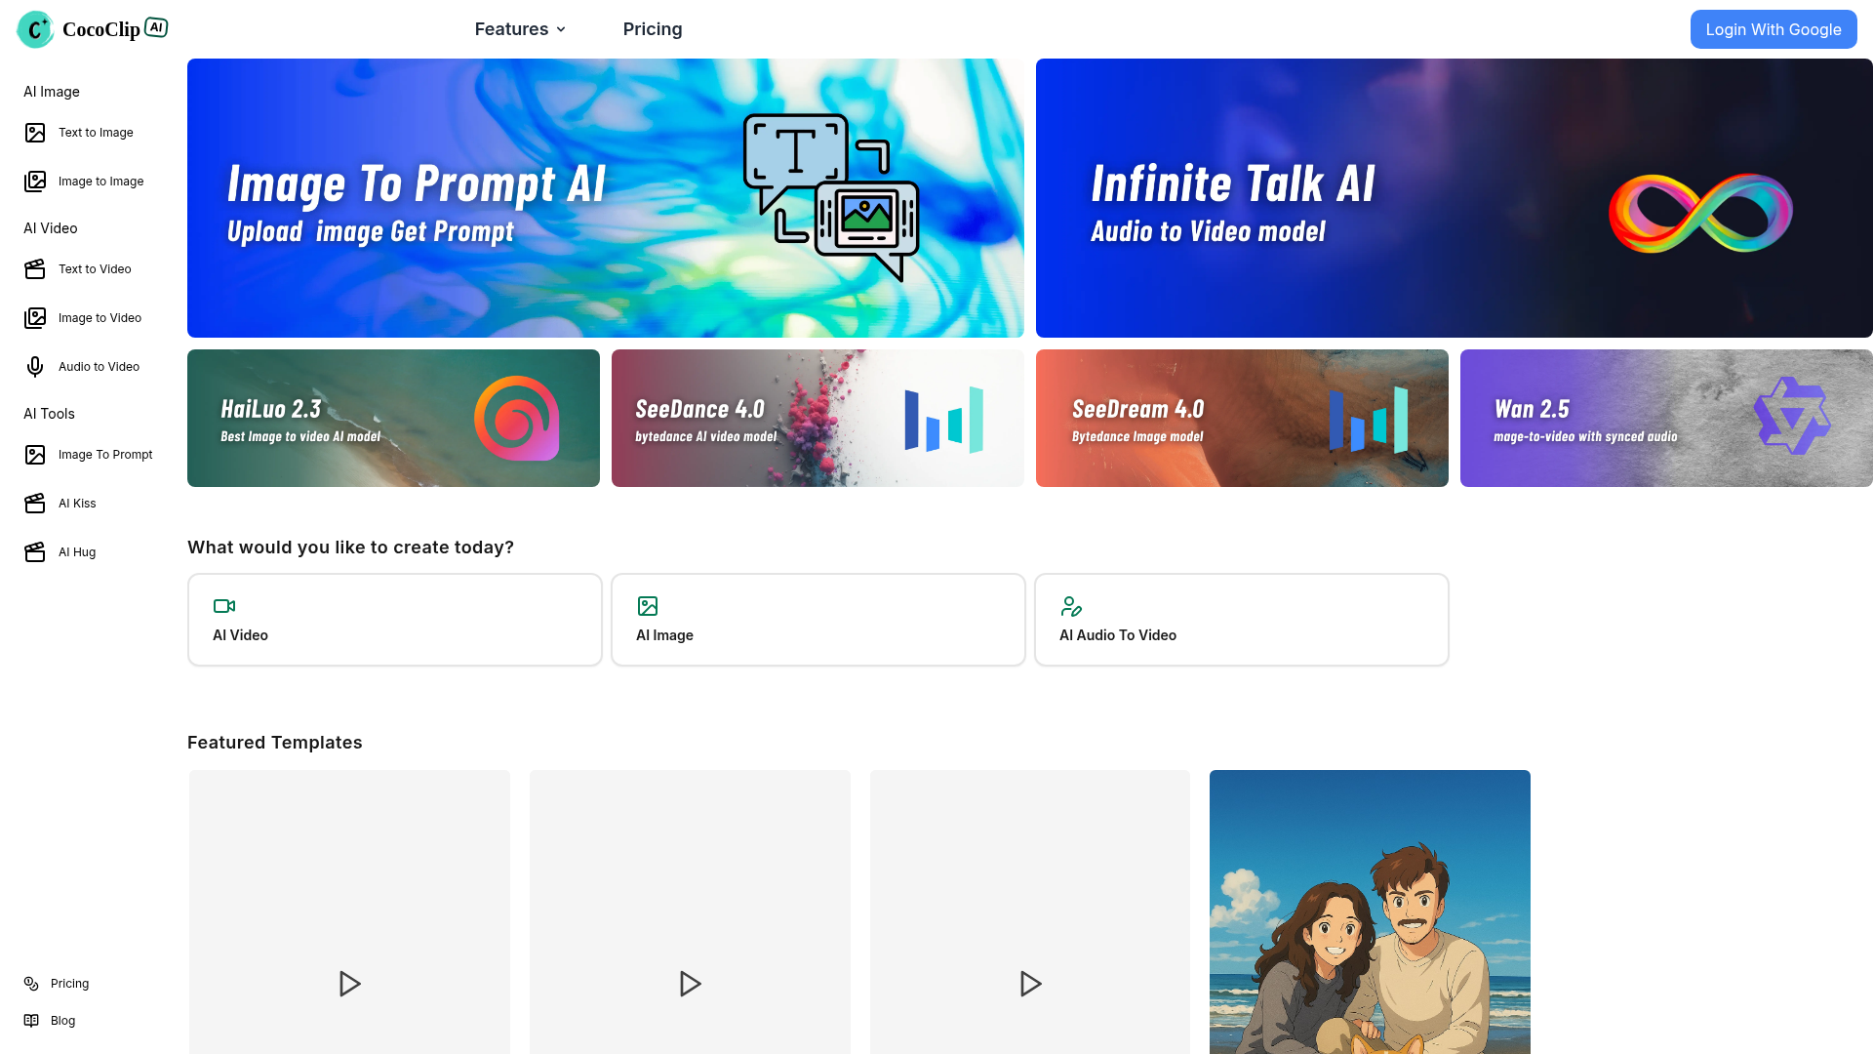Click the Audio to Video microphone icon
This screenshot has width=1873, height=1054.
(x=35, y=367)
